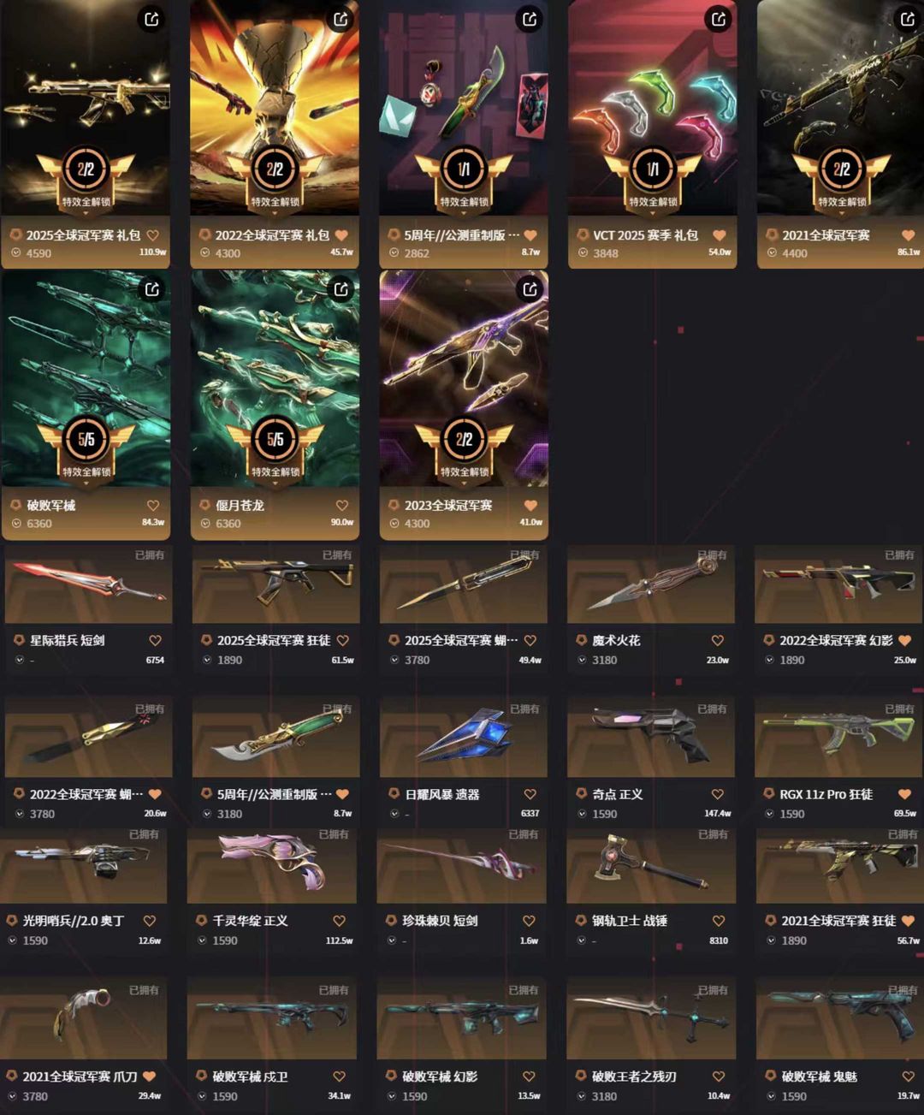Toggle favorite heart on 破败军械 bundle
924x1115 pixels.
pos(152,505)
